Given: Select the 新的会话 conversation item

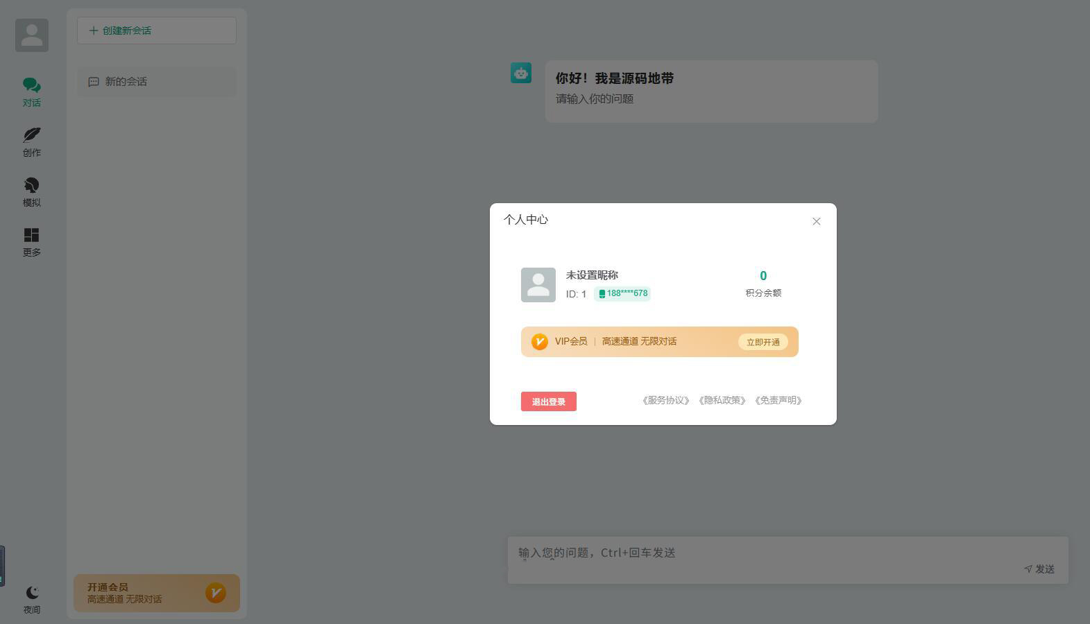Looking at the screenshot, I should (157, 82).
